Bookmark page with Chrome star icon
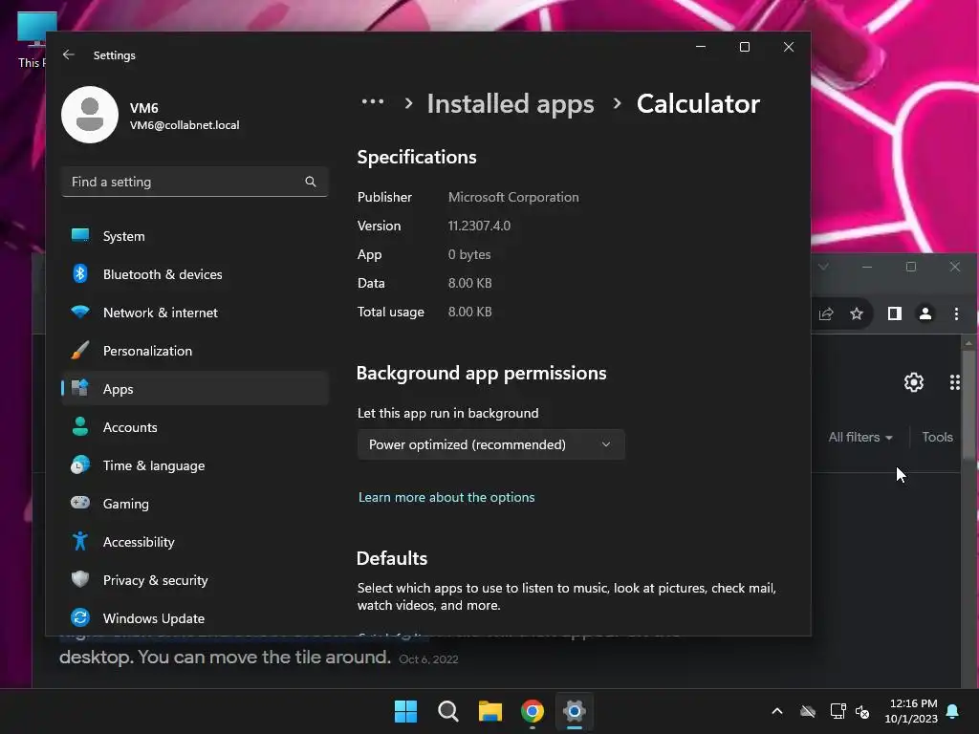The image size is (979, 734). click(x=857, y=313)
